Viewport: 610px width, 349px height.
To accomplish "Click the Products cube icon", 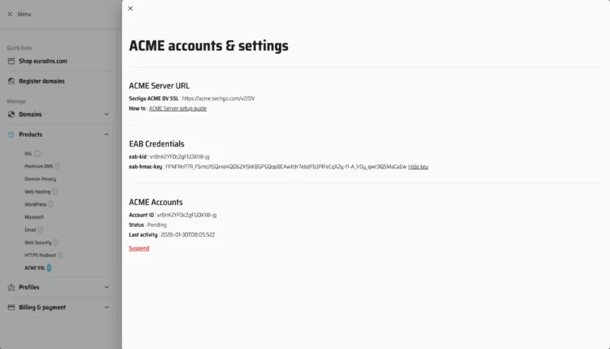I will pos(11,134).
